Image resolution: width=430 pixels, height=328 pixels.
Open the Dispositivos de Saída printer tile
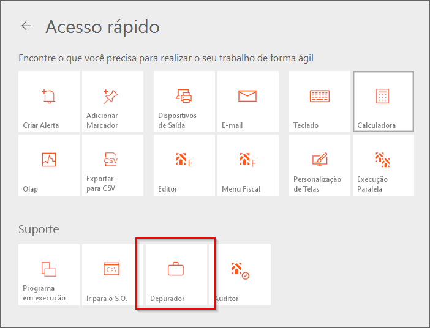(184, 102)
